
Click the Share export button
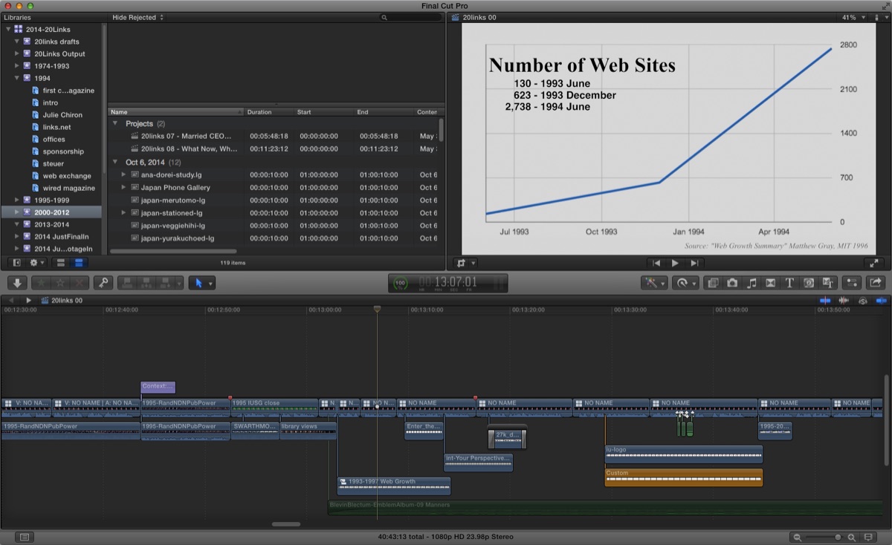click(x=875, y=283)
